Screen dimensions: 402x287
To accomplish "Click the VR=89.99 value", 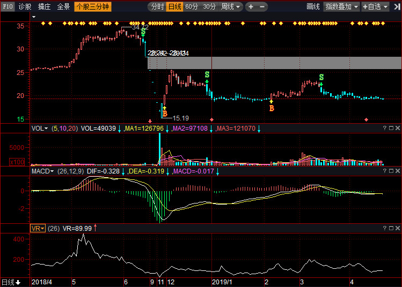I will pos(77,229).
